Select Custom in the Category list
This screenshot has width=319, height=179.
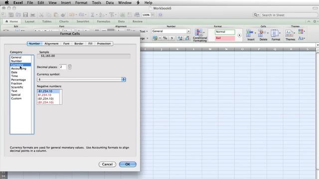(x=20, y=98)
